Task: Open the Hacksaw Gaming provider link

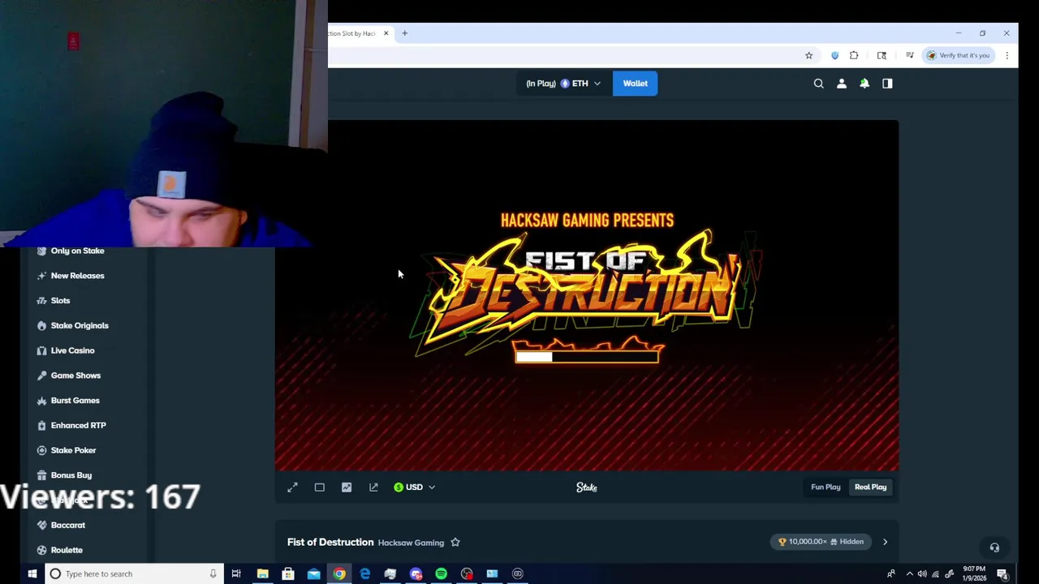Action: (411, 543)
